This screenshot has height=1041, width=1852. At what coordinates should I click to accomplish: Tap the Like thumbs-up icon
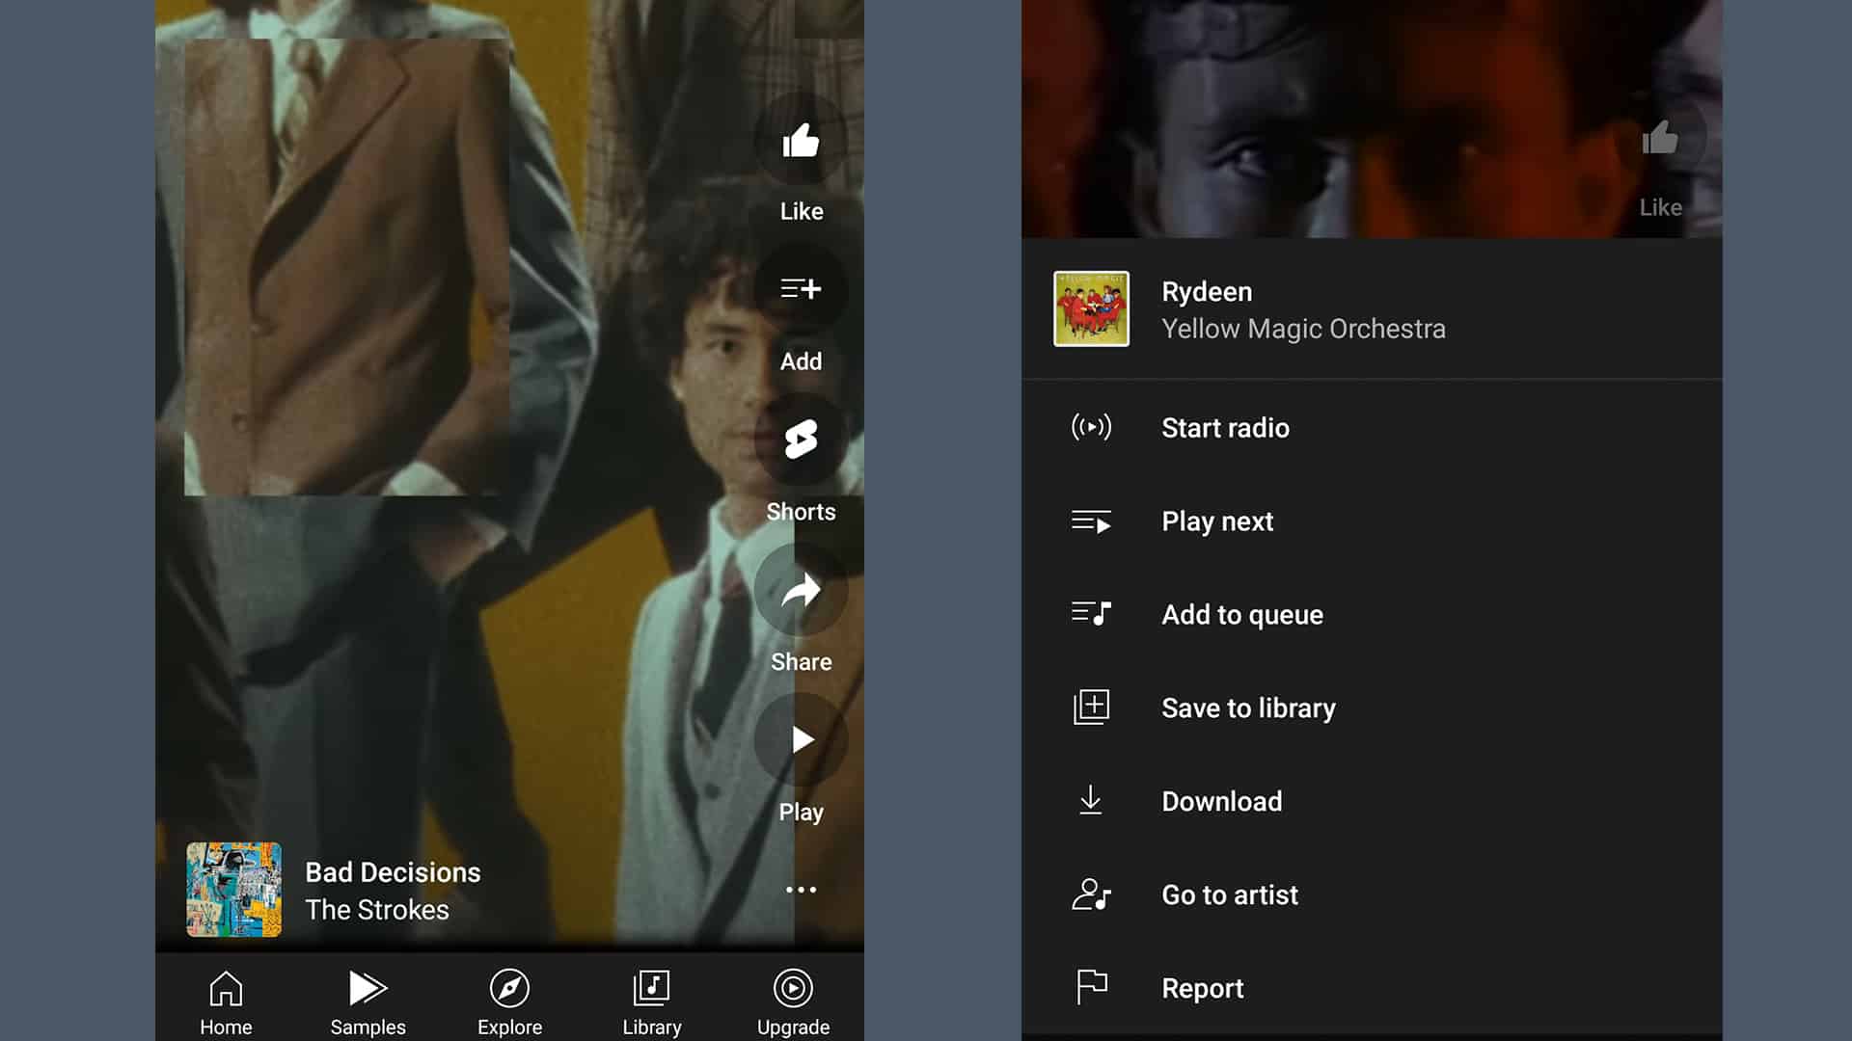coord(802,140)
